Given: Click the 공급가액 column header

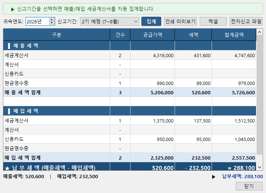Looking at the screenshot, I should pyautogui.click(x=152, y=35).
